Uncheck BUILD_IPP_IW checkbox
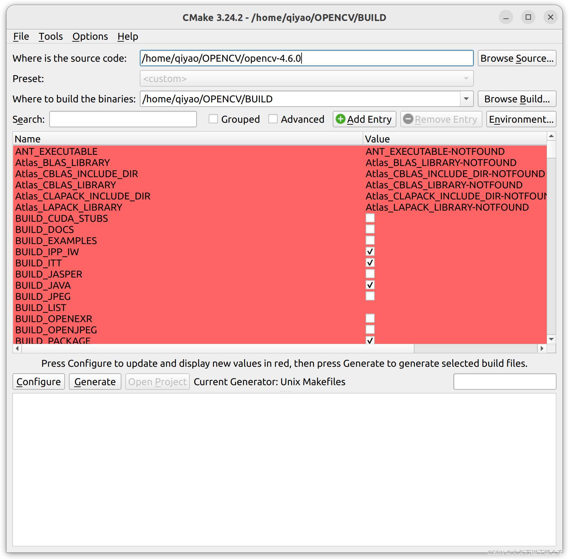 coord(370,252)
